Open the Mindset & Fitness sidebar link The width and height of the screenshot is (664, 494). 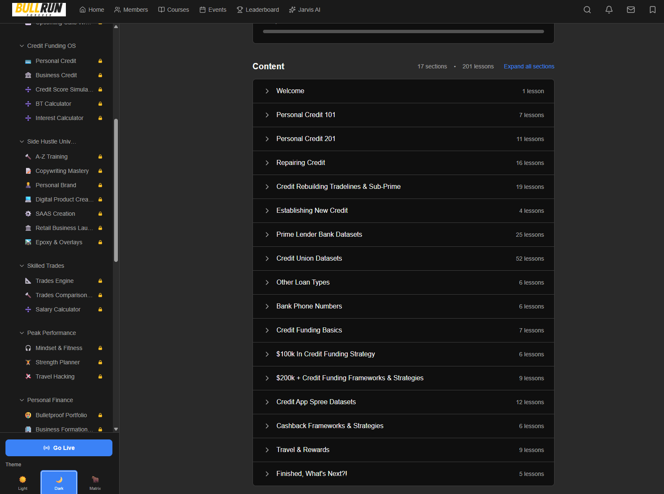pyautogui.click(x=59, y=348)
